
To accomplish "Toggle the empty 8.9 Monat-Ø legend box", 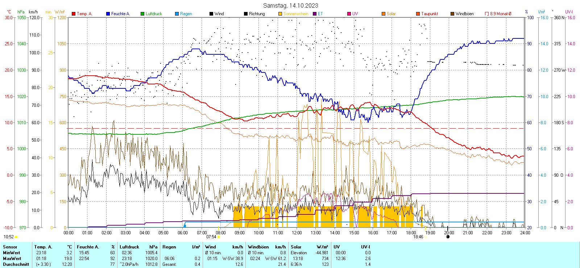I will coord(487,14).
